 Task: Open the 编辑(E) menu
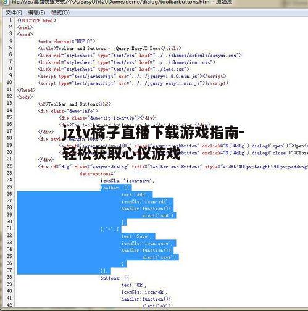point(36,13)
